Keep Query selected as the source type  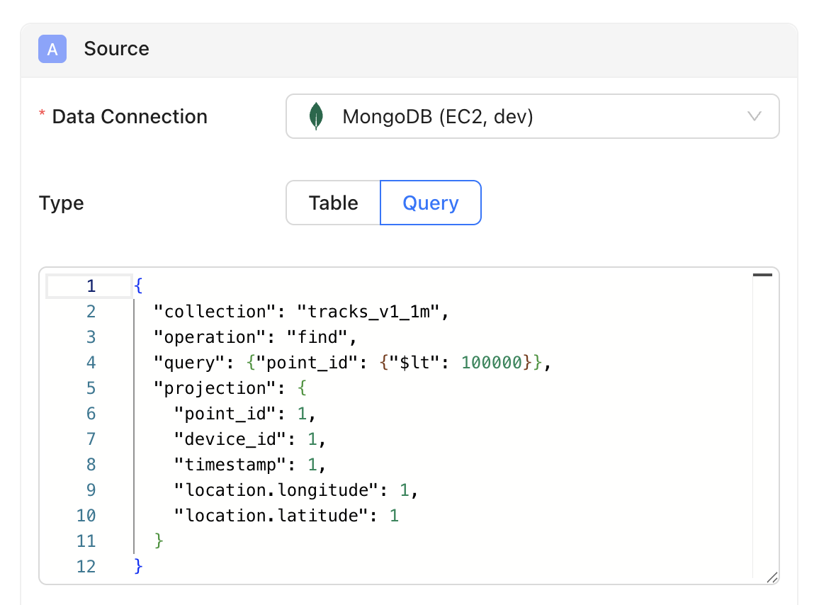pos(430,203)
